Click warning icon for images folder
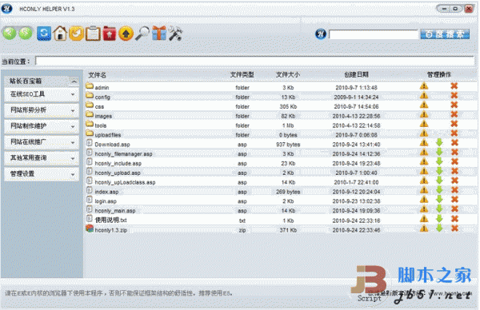The height and width of the screenshot is (310, 480). tap(424, 114)
